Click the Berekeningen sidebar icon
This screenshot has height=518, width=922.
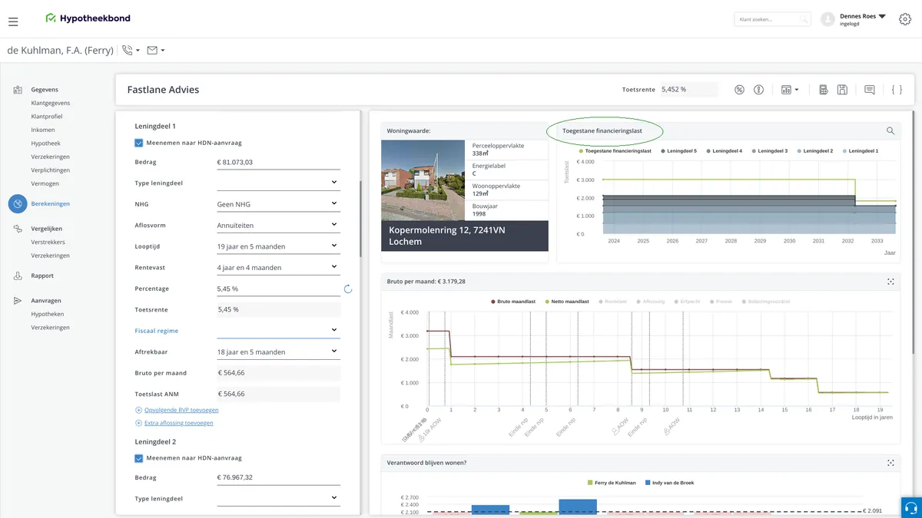coord(18,203)
